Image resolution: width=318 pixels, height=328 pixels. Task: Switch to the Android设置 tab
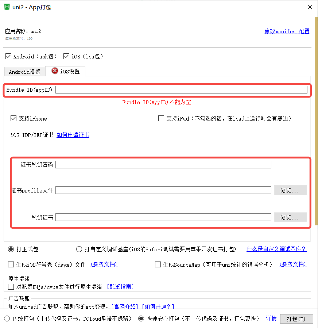[x=24, y=72]
